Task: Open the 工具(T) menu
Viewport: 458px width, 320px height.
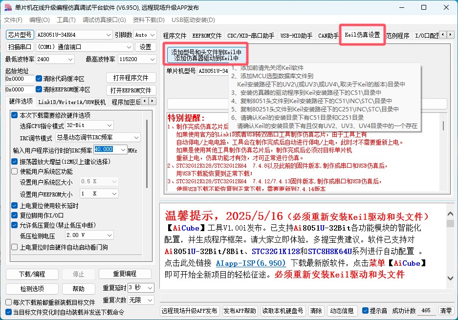Action: coord(66,20)
